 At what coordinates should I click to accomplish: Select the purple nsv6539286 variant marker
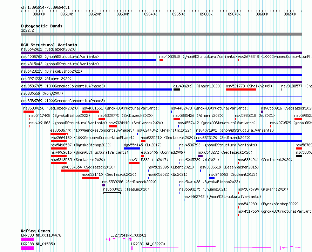(104, 185)
